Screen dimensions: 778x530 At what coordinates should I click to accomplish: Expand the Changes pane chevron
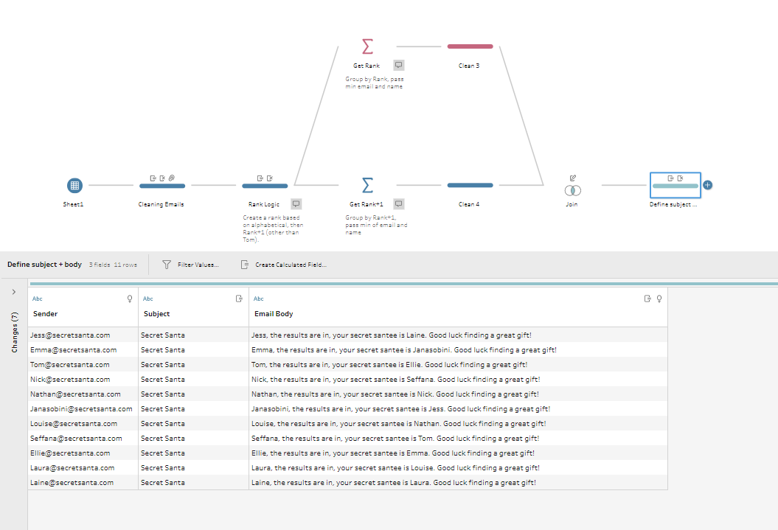pos(14,292)
